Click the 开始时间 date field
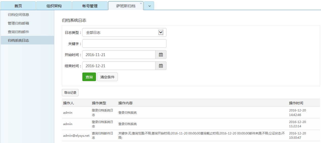The height and width of the screenshot is (143, 321). 119,55
